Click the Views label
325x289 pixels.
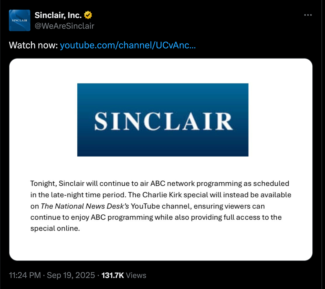coord(136,275)
